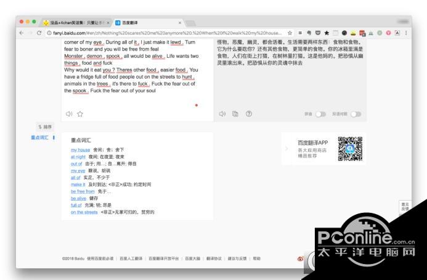
Task: Add the source text to favorites (star)
Action: pos(79,114)
